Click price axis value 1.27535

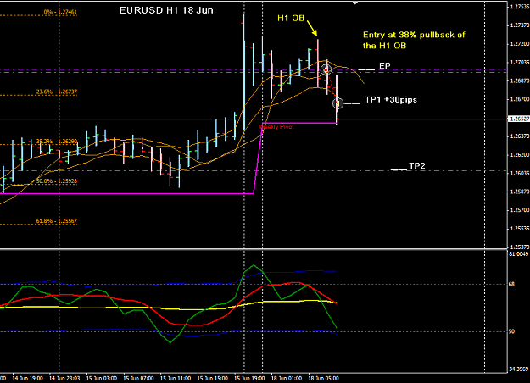pos(519,7)
